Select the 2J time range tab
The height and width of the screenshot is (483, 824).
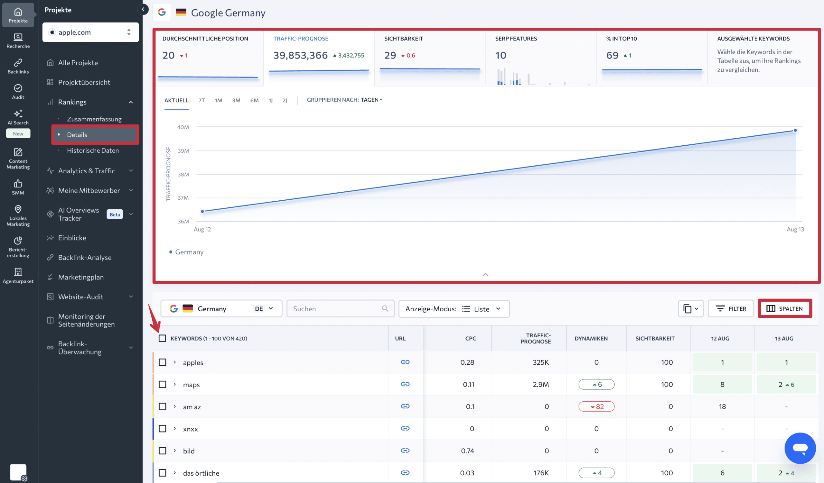[285, 100]
